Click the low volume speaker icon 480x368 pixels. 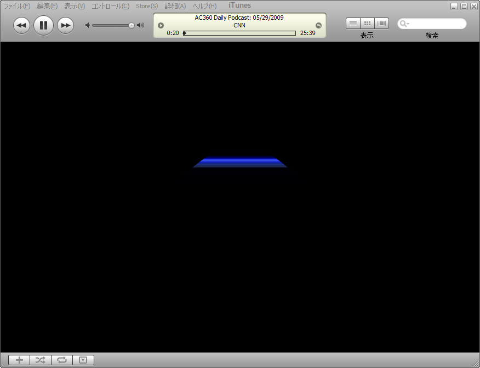tap(88, 25)
